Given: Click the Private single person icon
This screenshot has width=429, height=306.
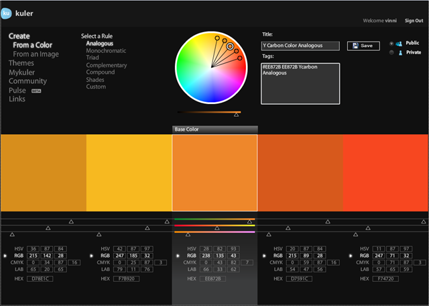Looking at the screenshot, I should pyautogui.click(x=401, y=53).
